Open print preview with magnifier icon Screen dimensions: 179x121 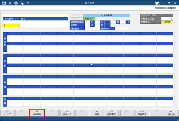coord(10,3)
